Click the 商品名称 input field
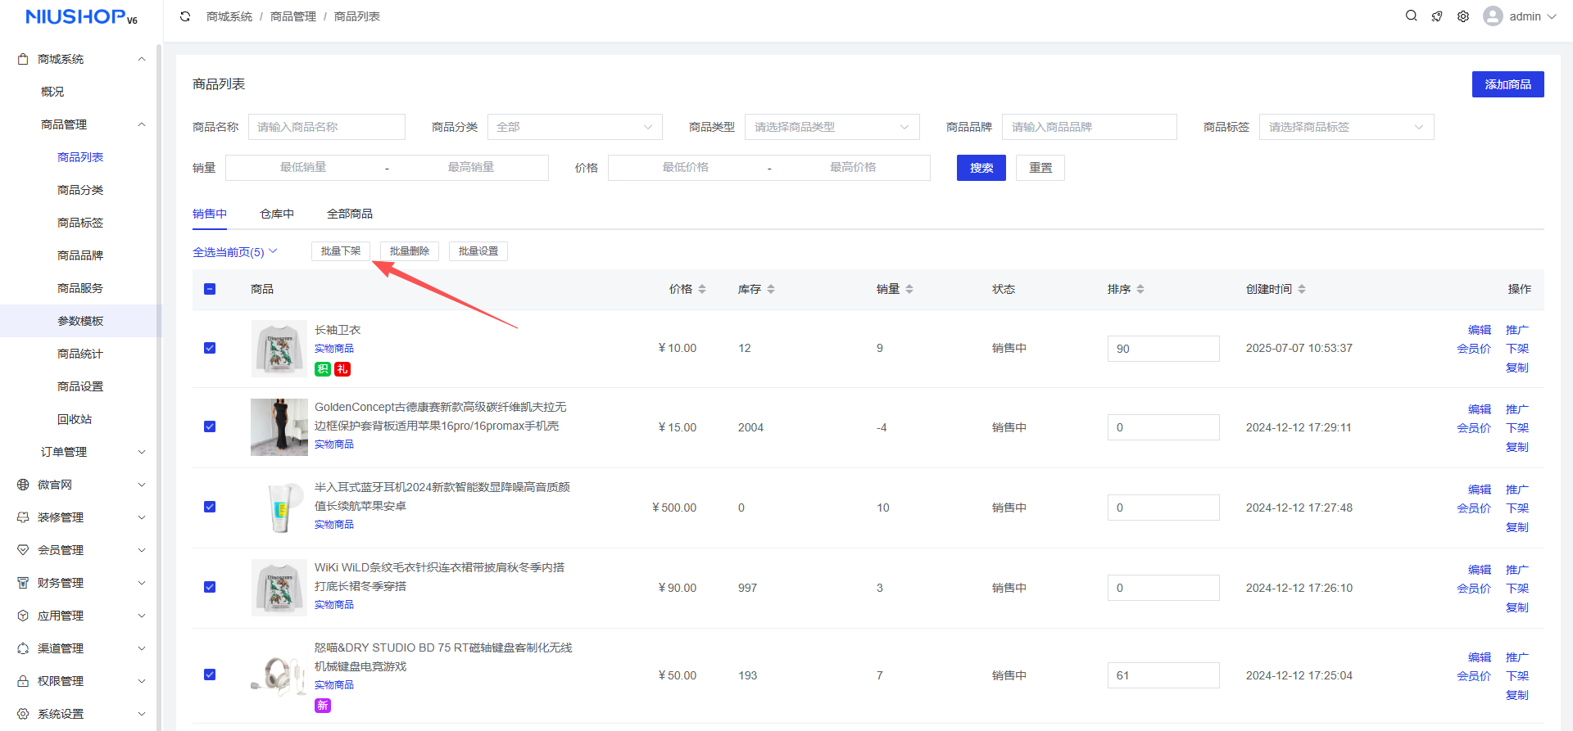 (x=326, y=127)
